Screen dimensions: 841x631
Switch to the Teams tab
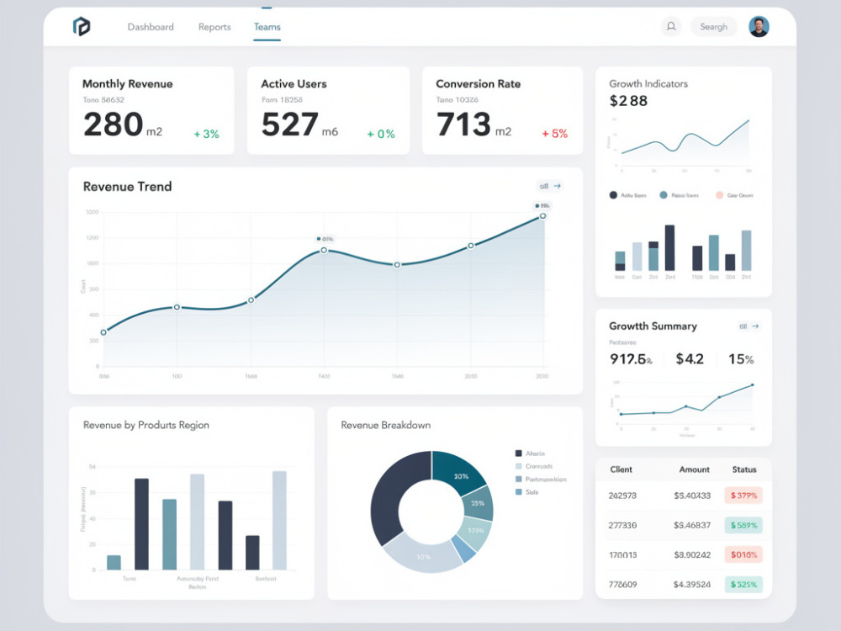click(x=267, y=26)
